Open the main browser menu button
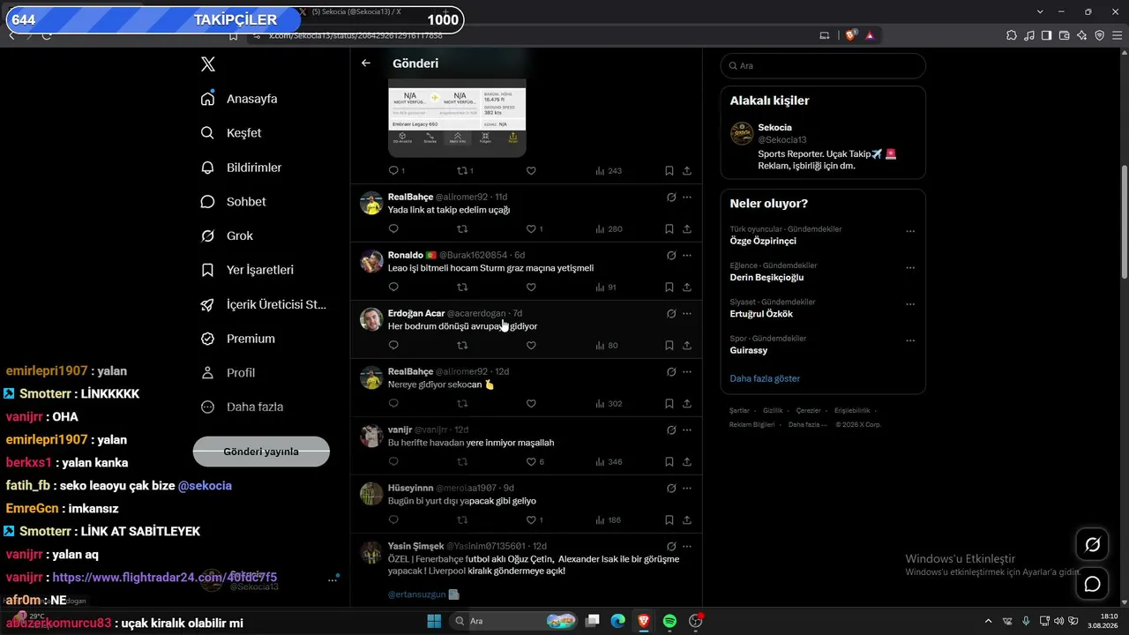This screenshot has width=1129, height=635. [x=1116, y=35]
